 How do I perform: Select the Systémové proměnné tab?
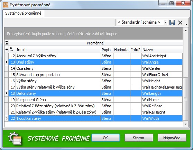[x=23, y=13]
